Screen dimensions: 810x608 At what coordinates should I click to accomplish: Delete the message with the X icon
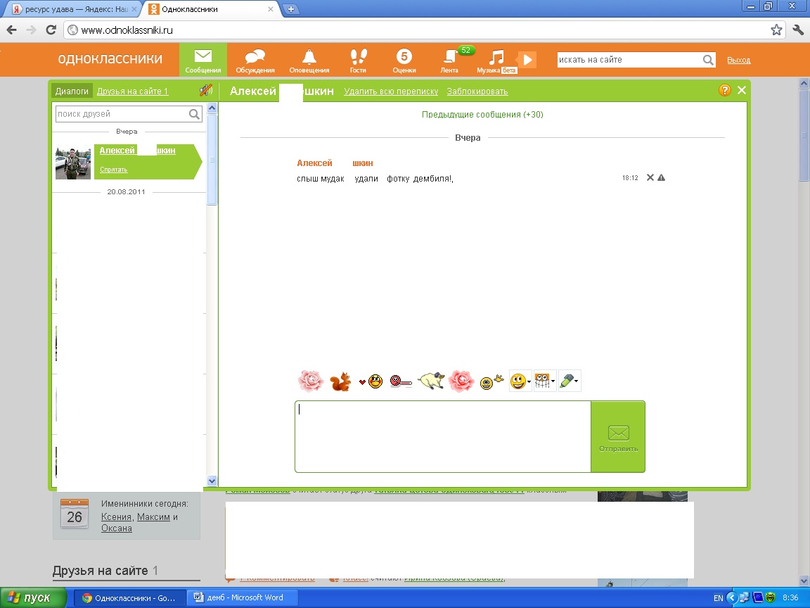[650, 177]
